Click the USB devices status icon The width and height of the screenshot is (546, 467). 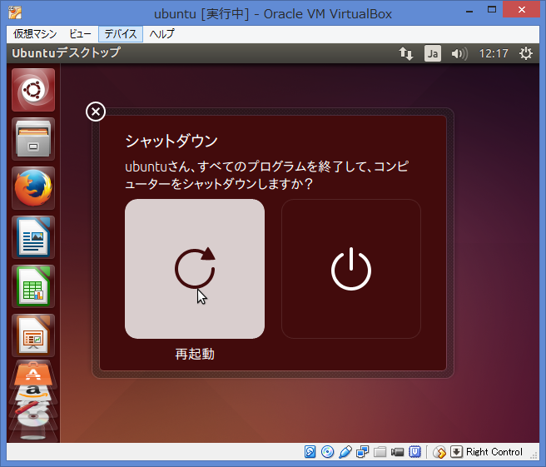(345, 452)
